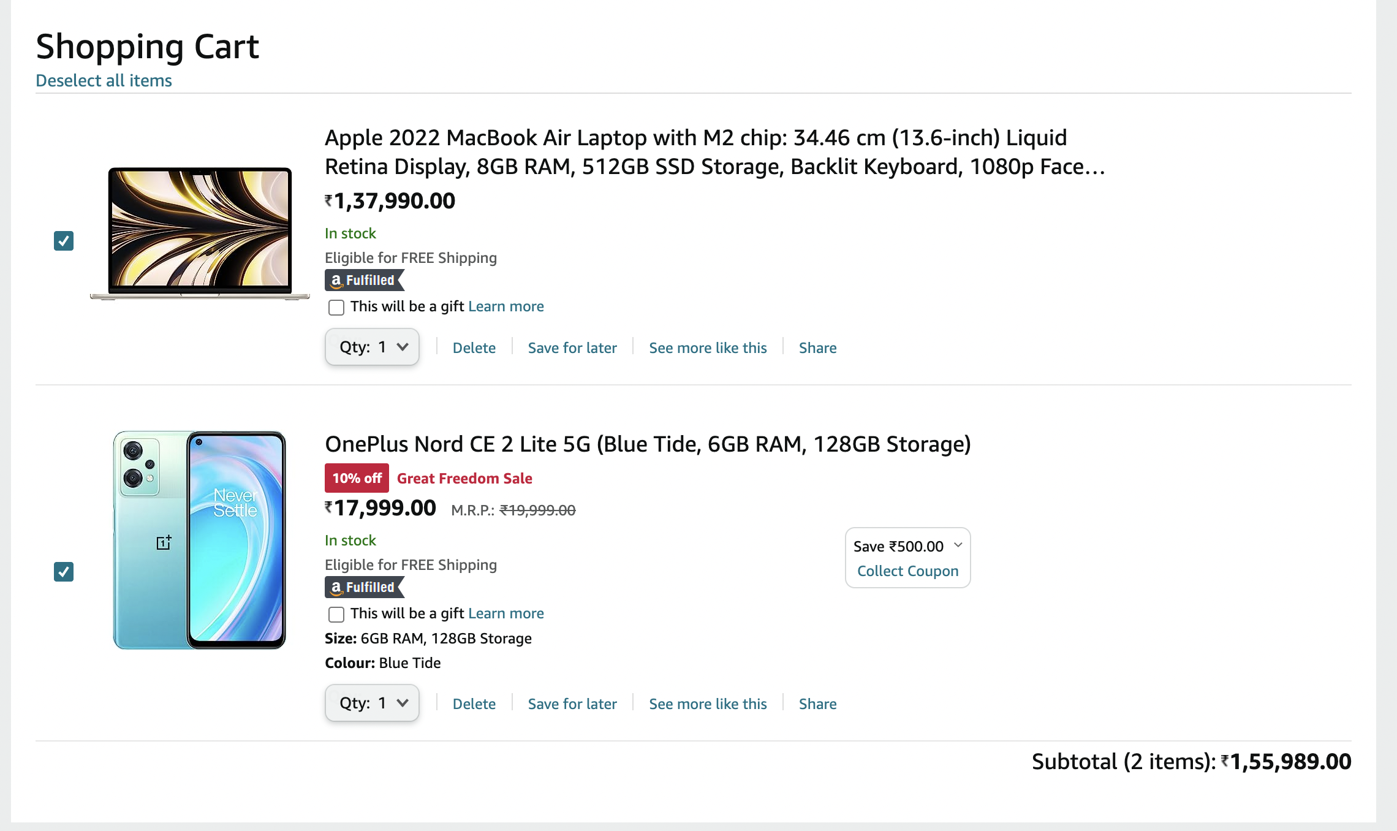Deselect all items in the cart
This screenshot has width=1397, height=831.
(104, 80)
